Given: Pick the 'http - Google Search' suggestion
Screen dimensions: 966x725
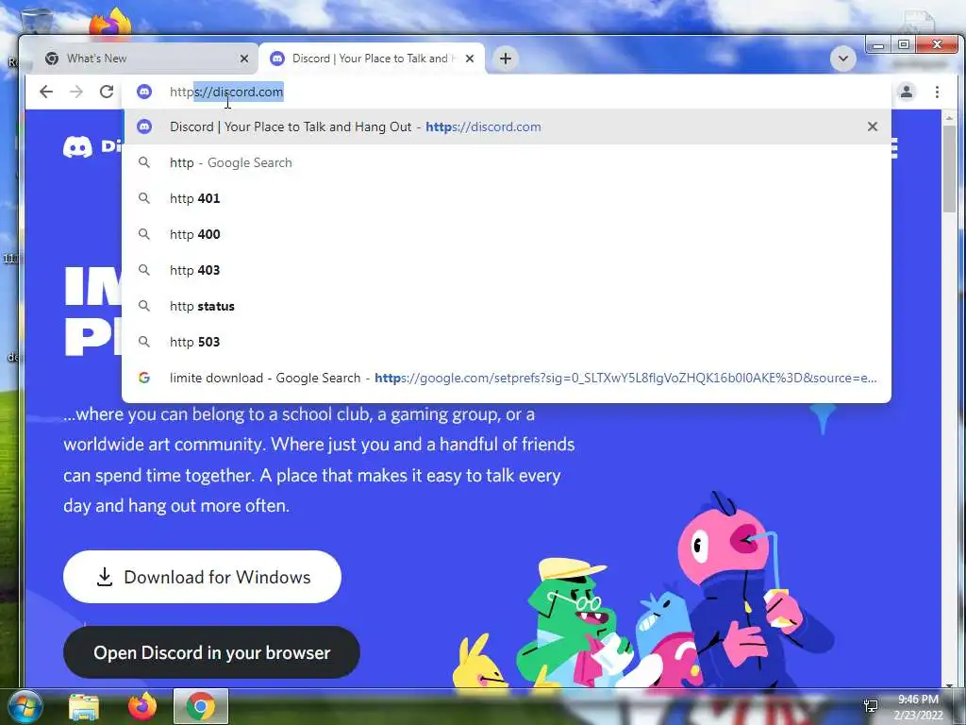Looking at the screenshot, I should click(507, 162).
